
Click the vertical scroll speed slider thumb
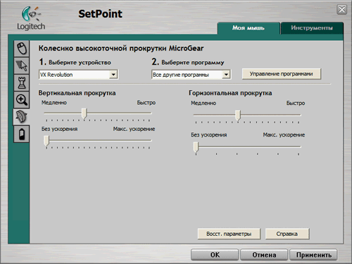[x=84, y=113]
